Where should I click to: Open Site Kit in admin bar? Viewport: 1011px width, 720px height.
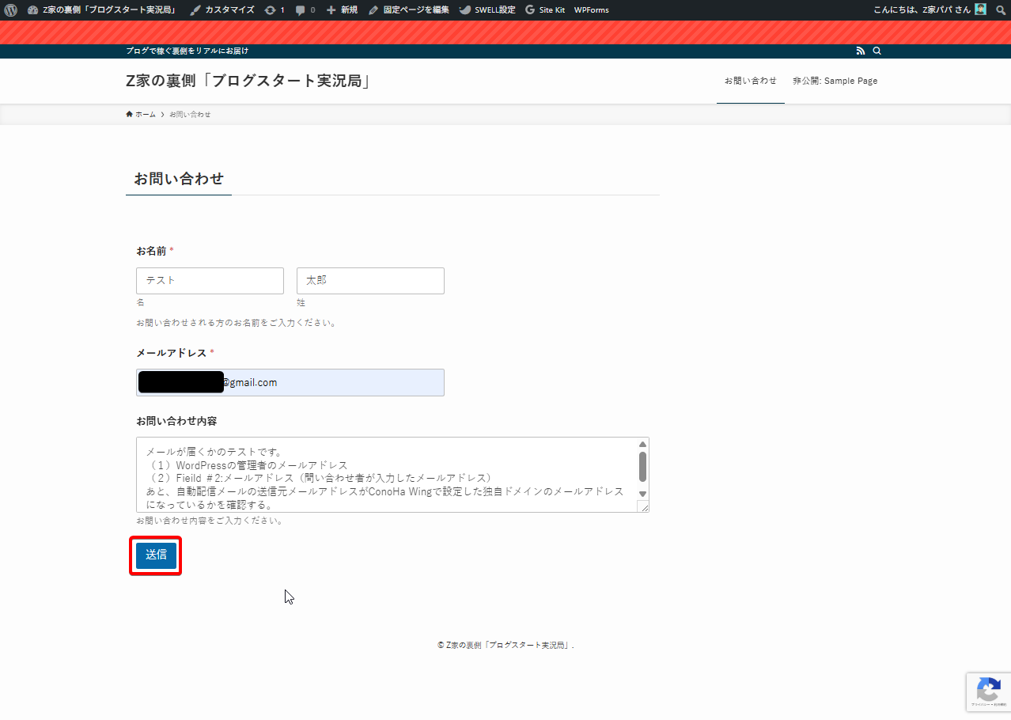click(545, 10)
